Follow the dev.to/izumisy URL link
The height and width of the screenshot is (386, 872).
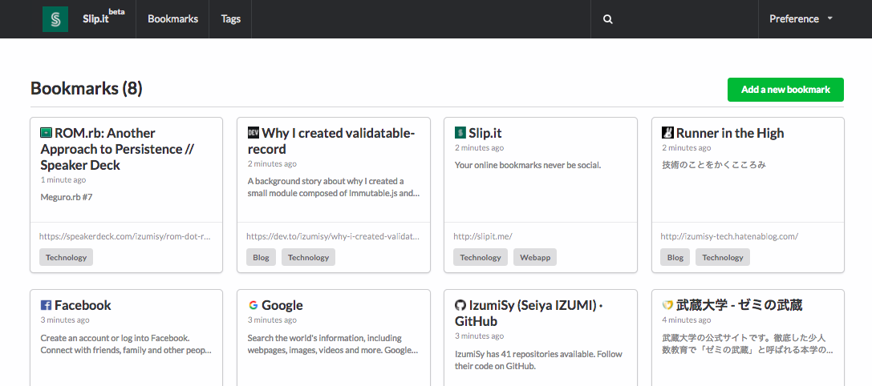pyautogui.click(x=333, y=236)
